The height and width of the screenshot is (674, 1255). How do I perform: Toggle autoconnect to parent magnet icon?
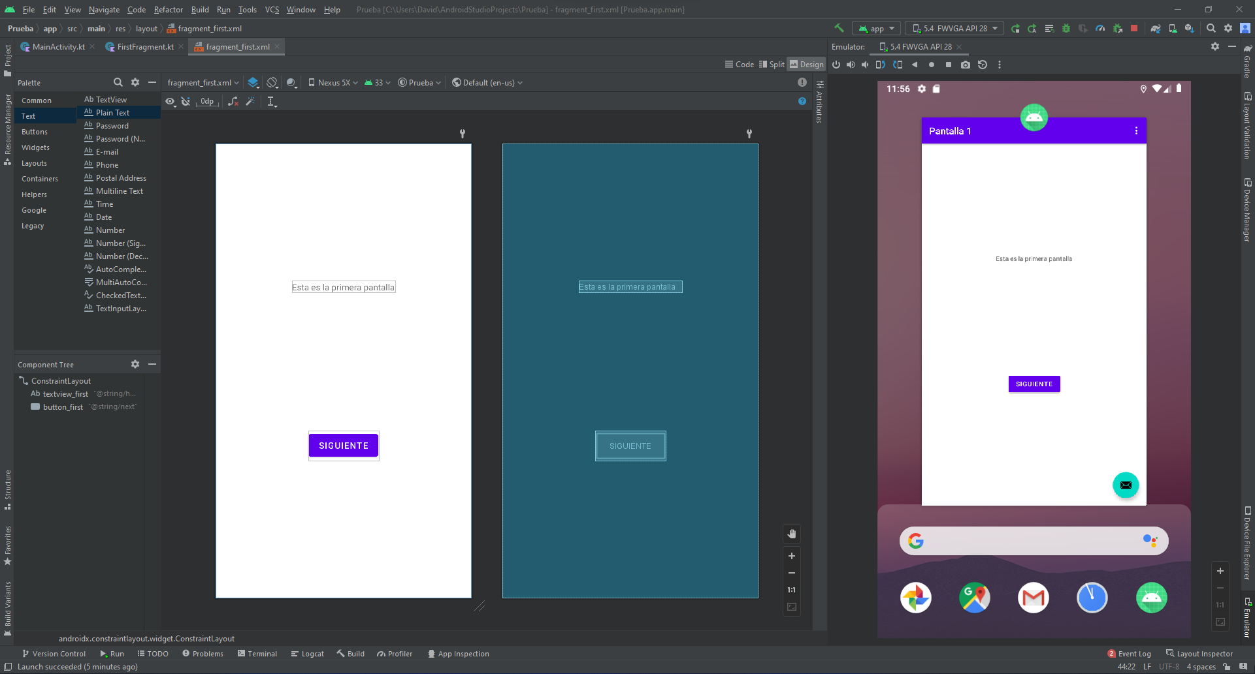(x=186, y=101)
